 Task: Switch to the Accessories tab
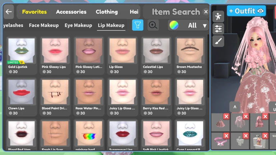(x=71, y=12)
